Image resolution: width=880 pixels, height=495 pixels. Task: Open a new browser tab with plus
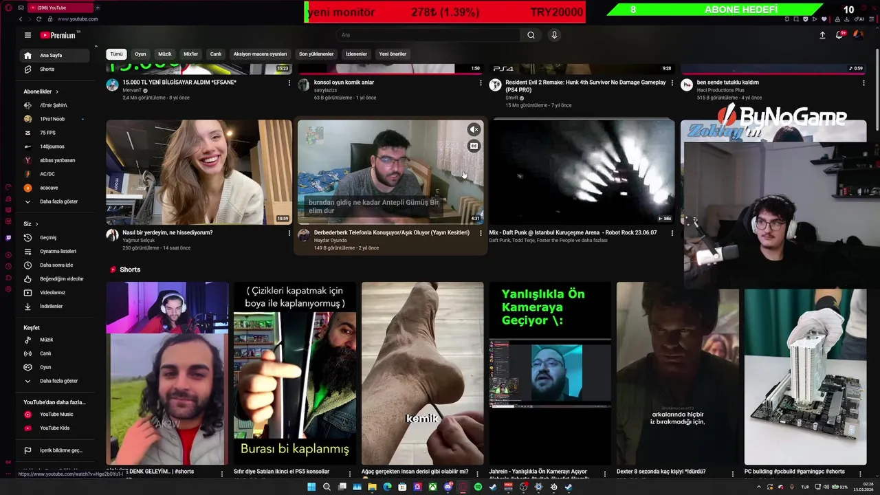click(x=98, y=8)
